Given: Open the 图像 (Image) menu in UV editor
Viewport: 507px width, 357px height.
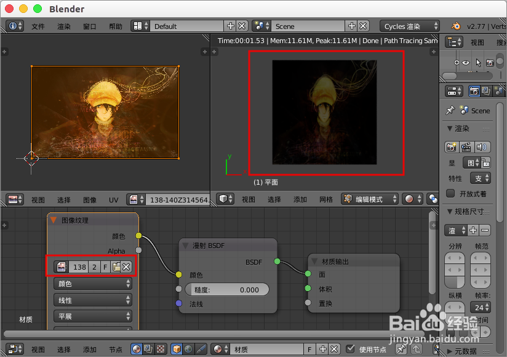Looking at the screenshot, I should tap(90, 200).
